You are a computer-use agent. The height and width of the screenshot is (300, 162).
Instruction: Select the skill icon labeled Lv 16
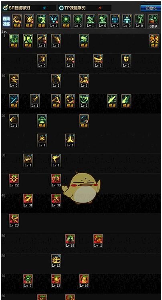84,279
